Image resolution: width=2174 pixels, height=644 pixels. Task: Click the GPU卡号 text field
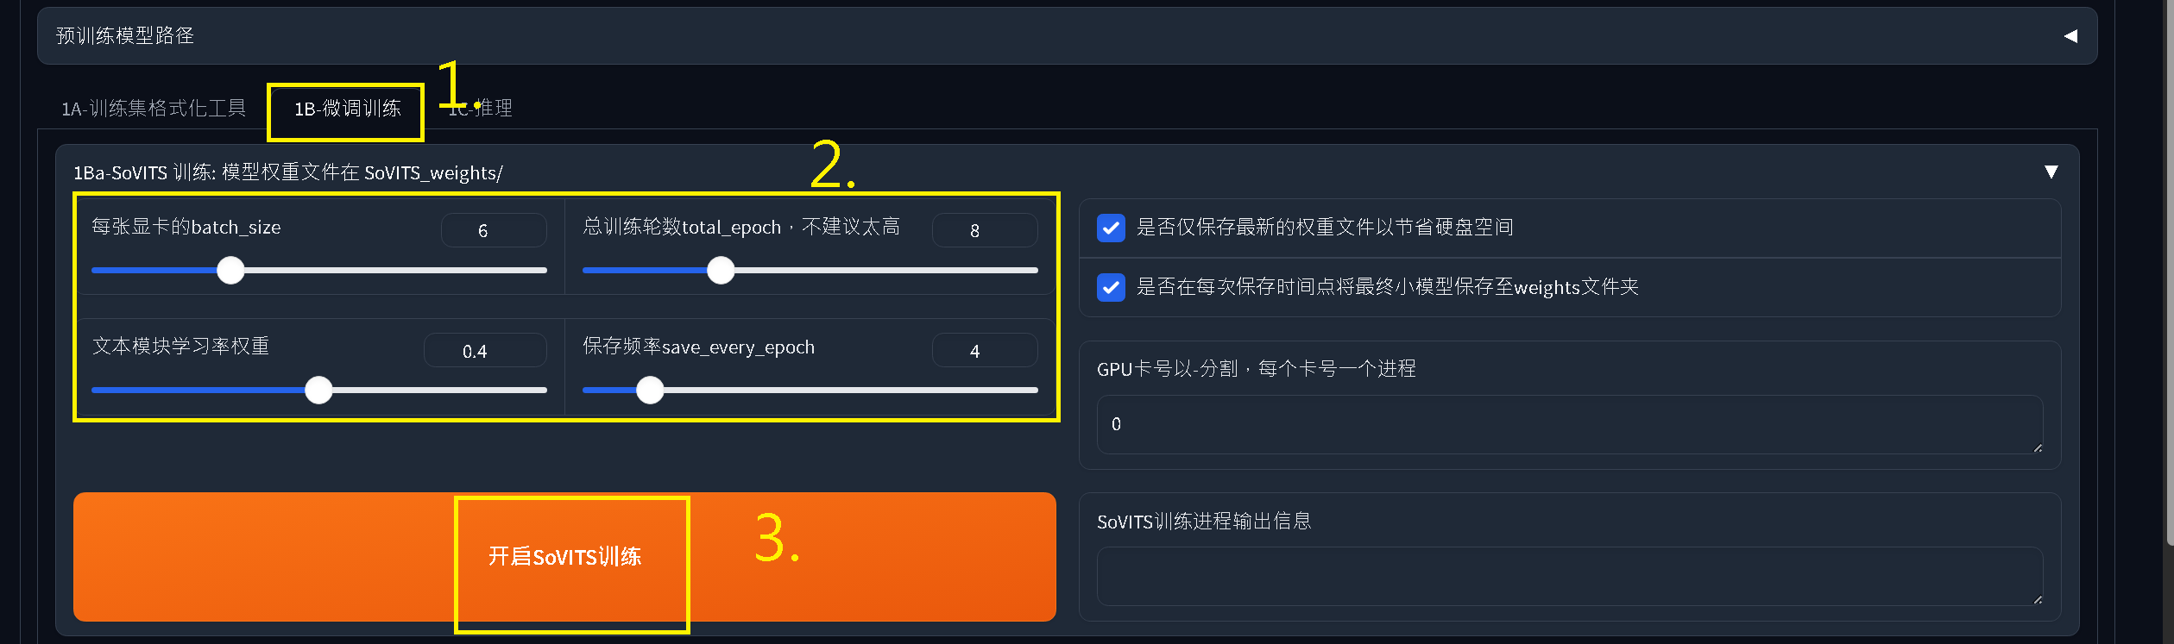pos(1569,424)
